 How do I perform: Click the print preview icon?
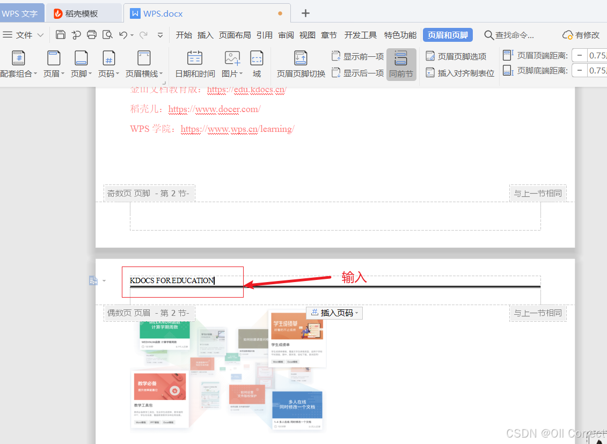107,35
